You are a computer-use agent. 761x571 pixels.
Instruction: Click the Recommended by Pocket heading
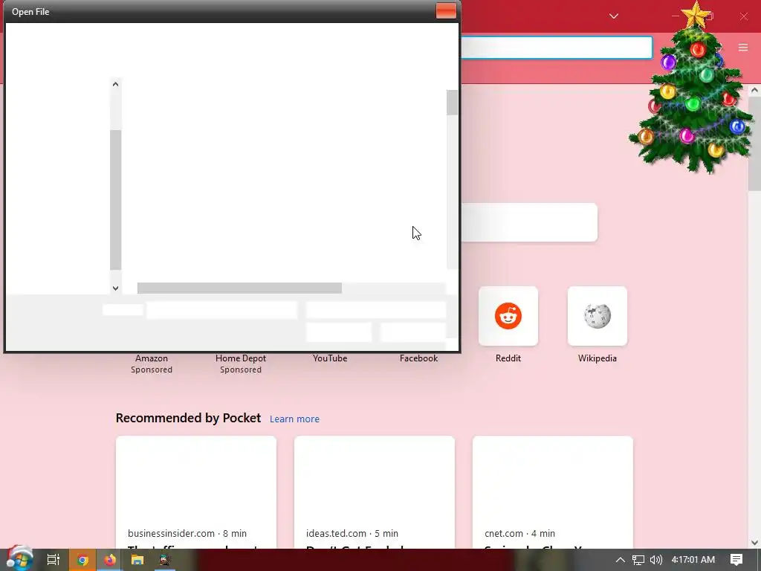(x=188, y=418)
